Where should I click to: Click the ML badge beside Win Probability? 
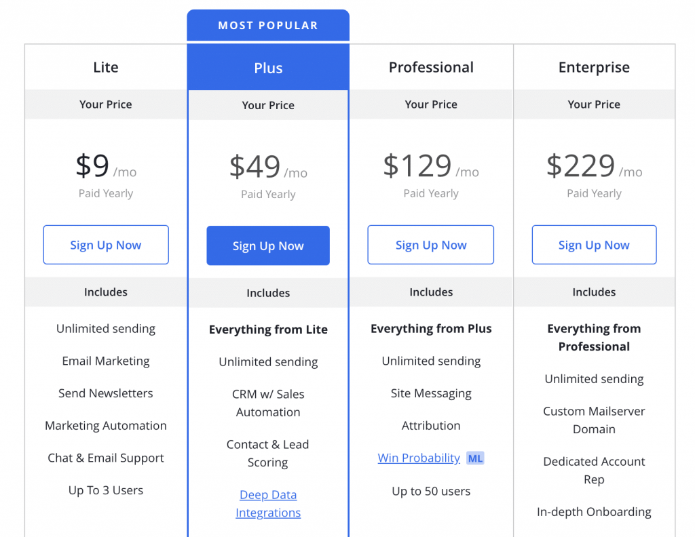(475, 458)
